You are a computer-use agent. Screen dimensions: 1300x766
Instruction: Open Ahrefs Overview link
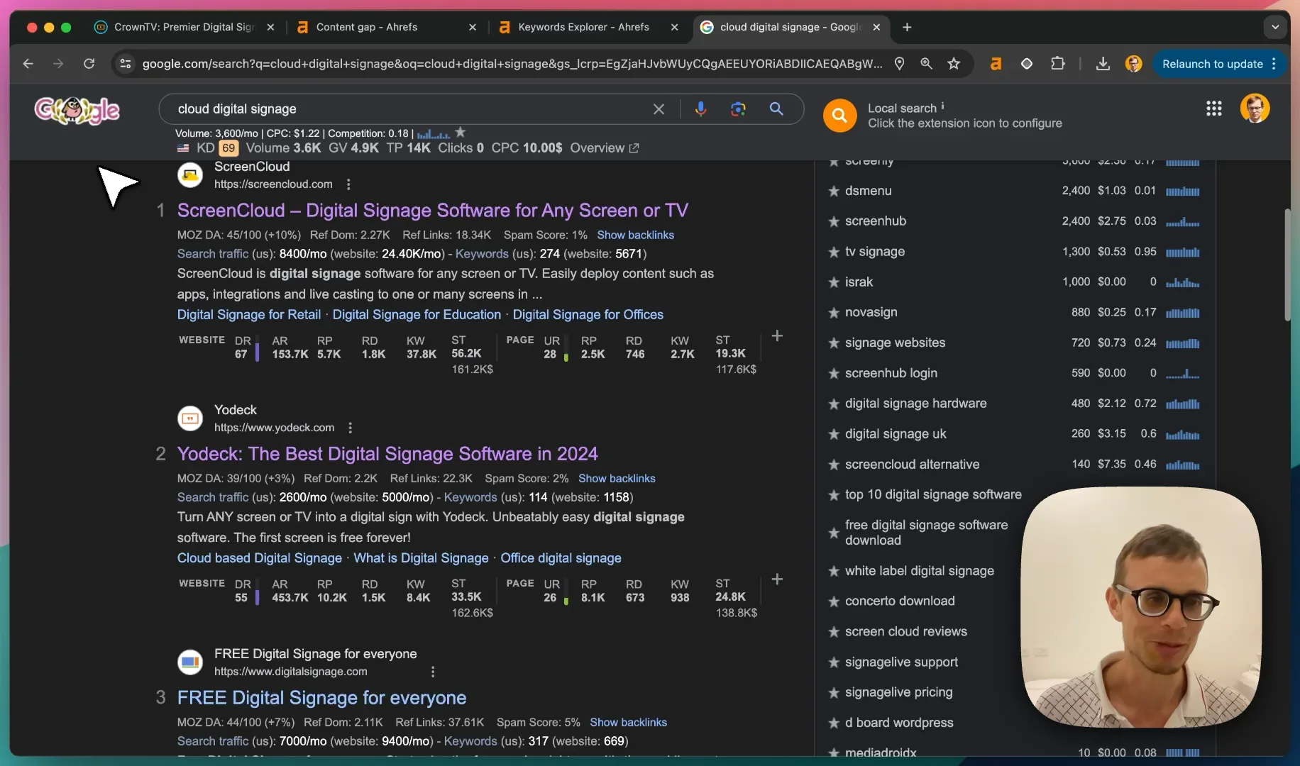604,148
